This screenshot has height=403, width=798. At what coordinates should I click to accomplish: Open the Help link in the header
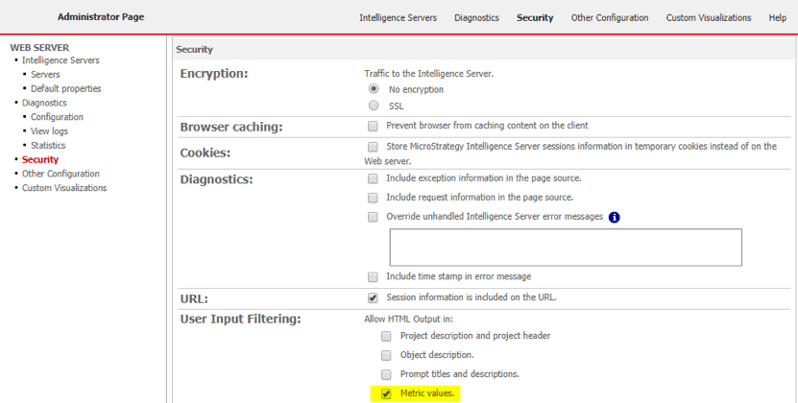777,17
